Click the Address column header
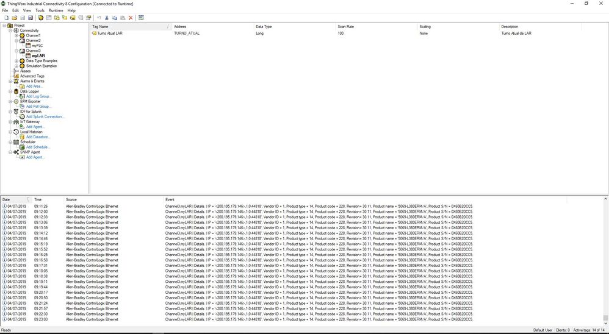The width and height of the screenshot is (609, 334). (x=212, y=27)
